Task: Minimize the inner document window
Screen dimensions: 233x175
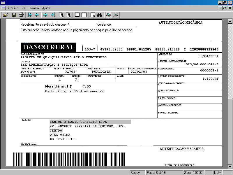Action: [220, 8]
